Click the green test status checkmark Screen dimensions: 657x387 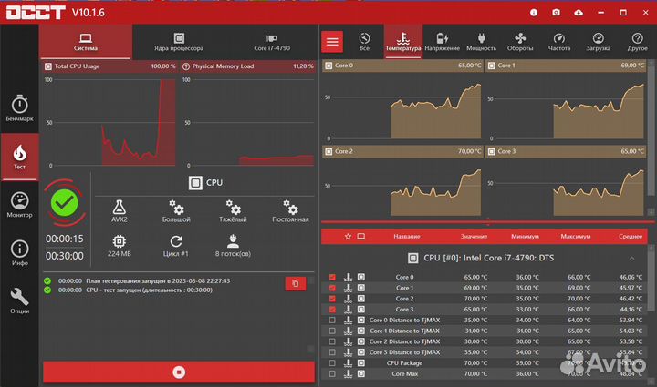[x=65, y=203]
